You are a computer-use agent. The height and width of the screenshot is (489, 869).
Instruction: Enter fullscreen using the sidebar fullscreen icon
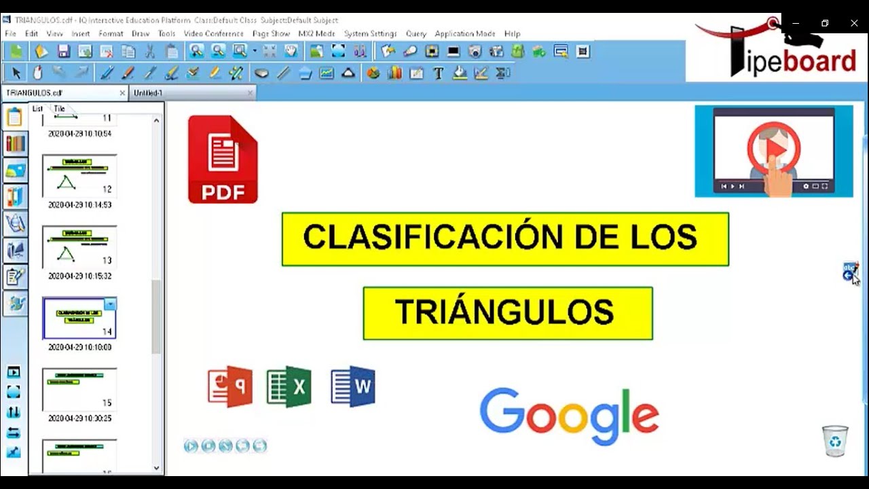point(14,392)
